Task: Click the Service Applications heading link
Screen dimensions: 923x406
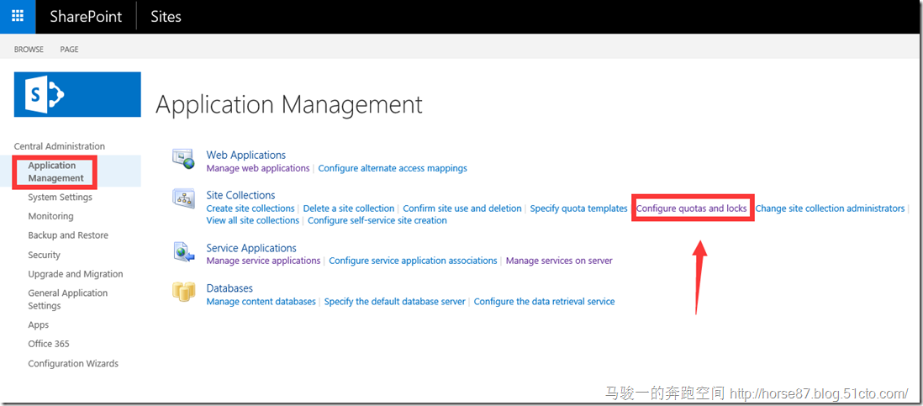Action: pos(251,248)
